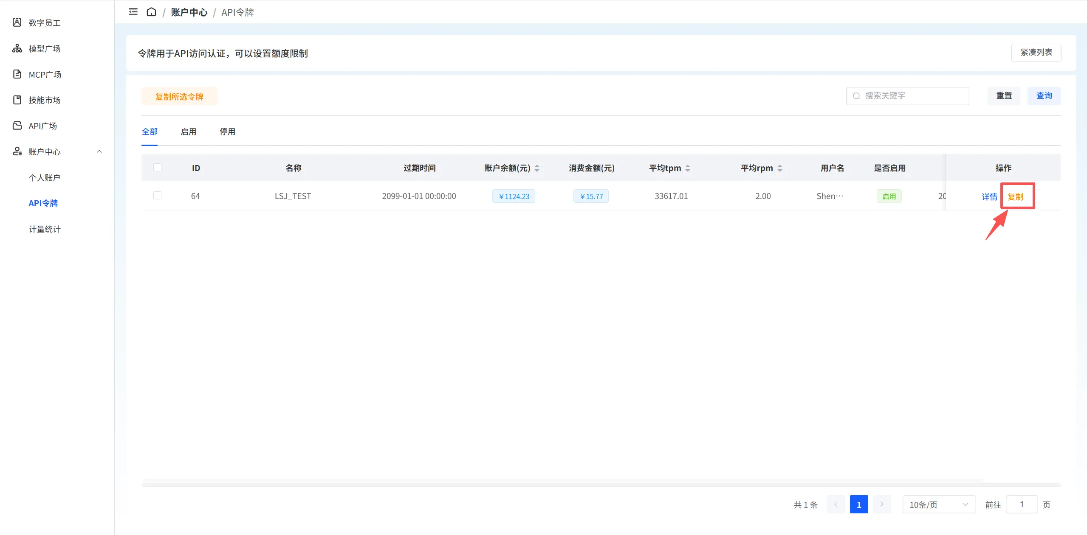Click the horizontal scrollbar below the table
Screen dimensions: 1087x535
[562, 481]
